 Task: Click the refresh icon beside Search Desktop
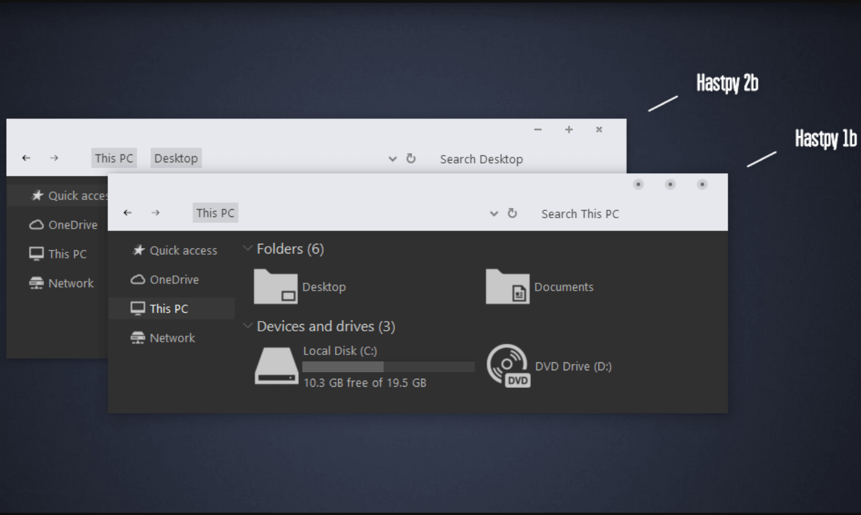(x=411, y=159)
